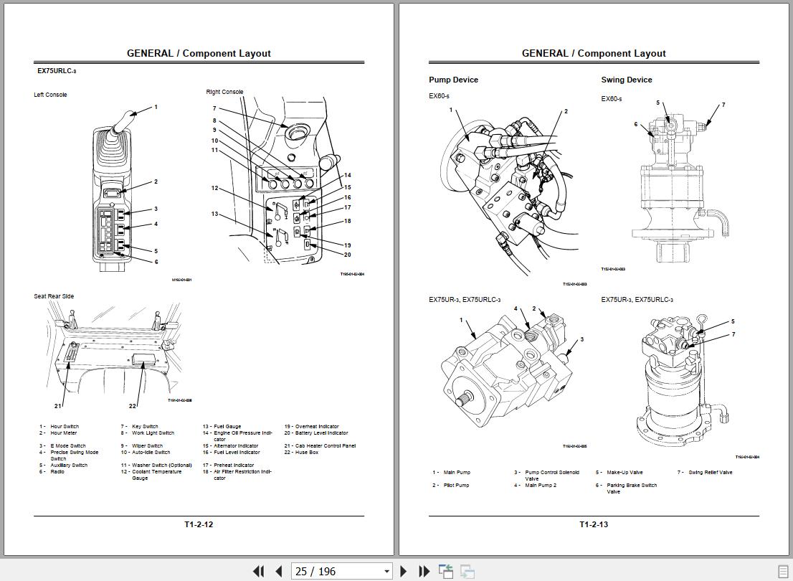The height and width of the screenshot is (581, 793).
Task: Click legend entry '6 - Radio'
Action: pos(52,472)
